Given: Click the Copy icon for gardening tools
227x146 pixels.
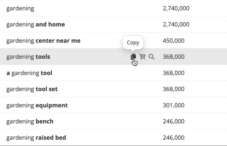Looking at the screenshot, I should (x=133, y=57).
